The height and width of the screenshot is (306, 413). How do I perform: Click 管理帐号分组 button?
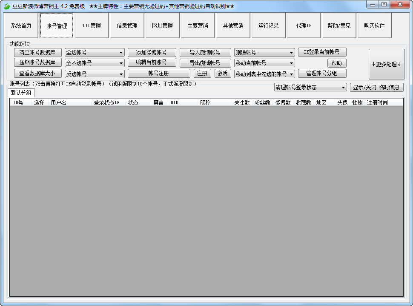[322, 74]
